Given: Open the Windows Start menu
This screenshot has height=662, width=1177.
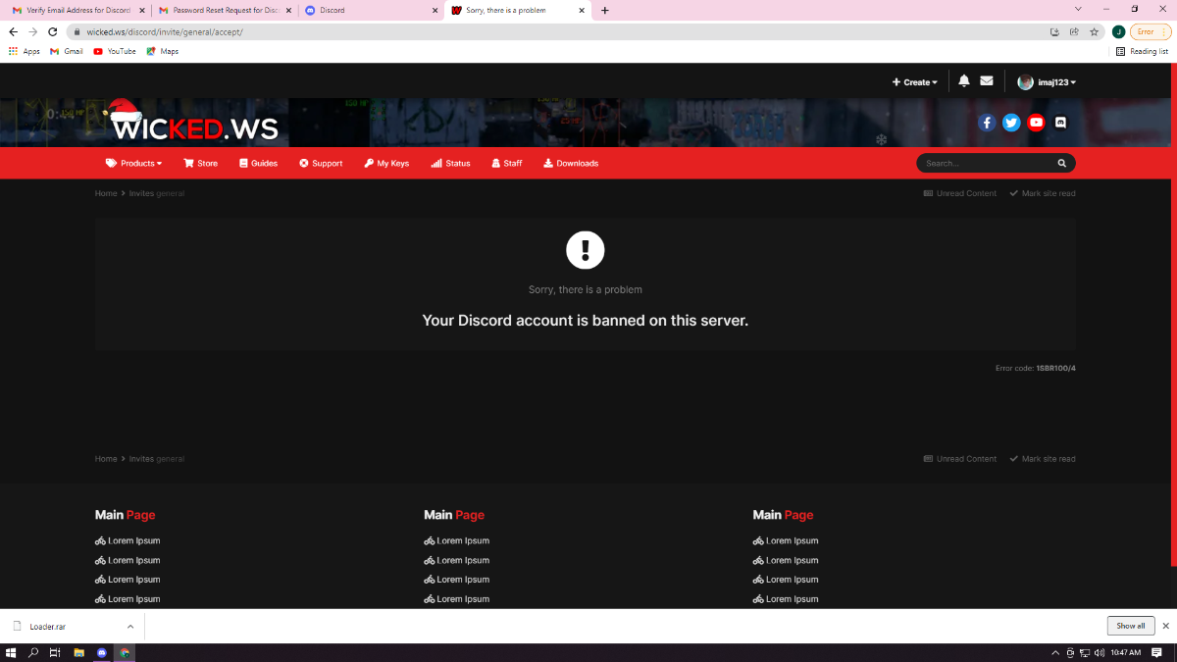Looking at the screenshot, I should click(12, 652).
